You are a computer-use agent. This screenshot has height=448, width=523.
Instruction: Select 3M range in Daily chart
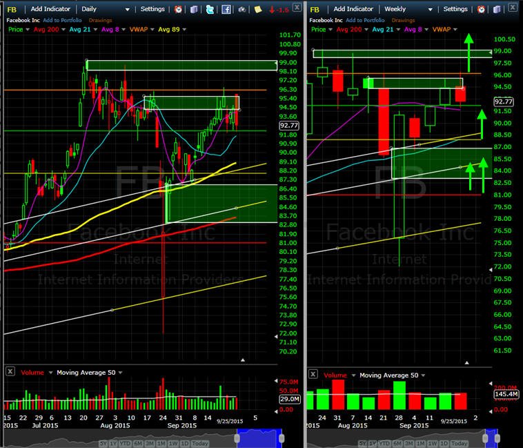149,443
